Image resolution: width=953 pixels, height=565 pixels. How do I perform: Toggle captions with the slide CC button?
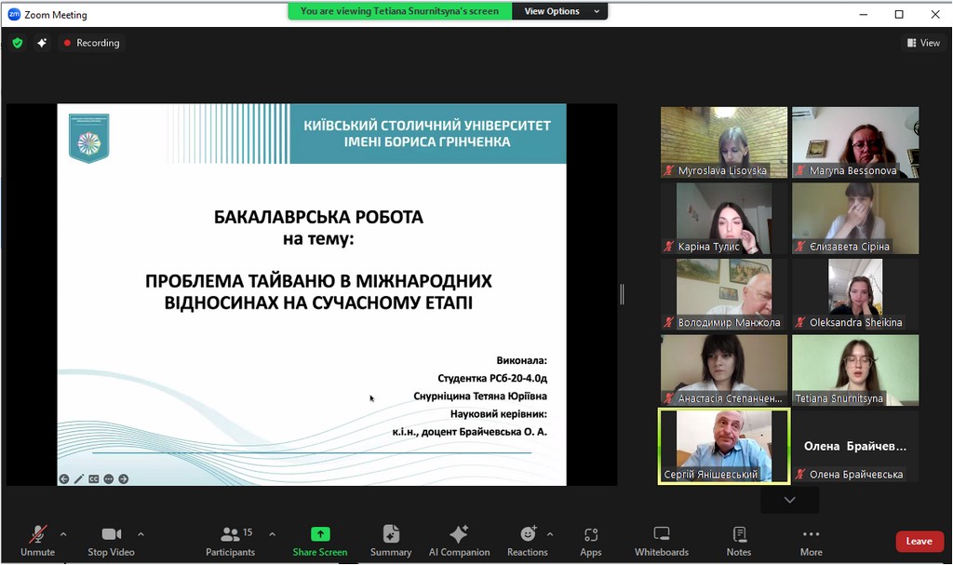(94, 478)
